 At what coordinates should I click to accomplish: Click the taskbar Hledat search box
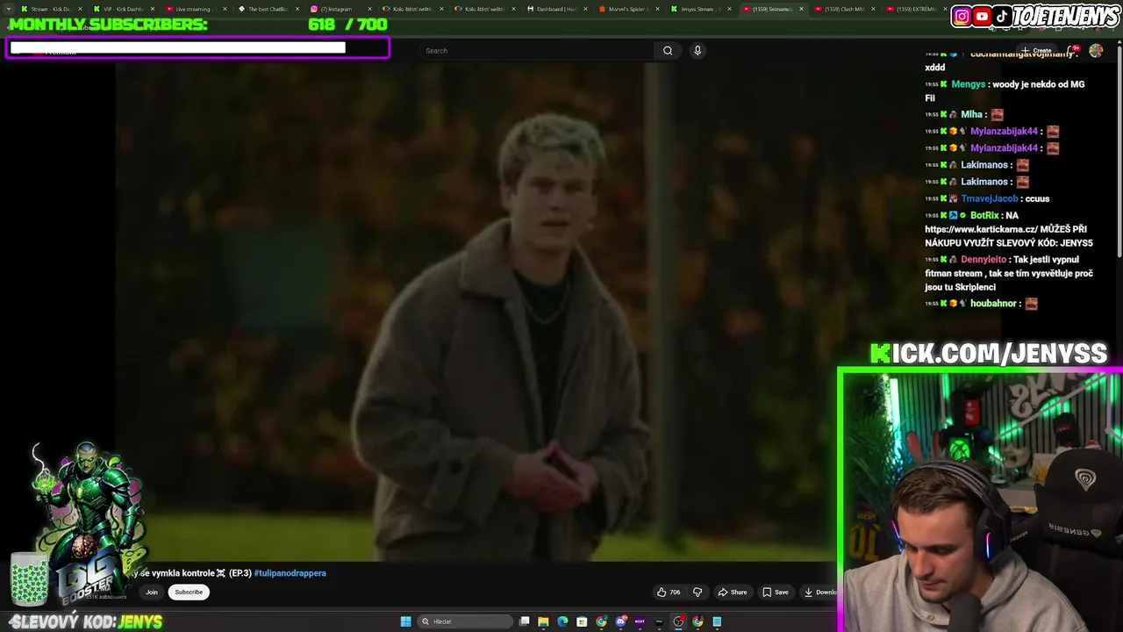(x=465, y=621)
